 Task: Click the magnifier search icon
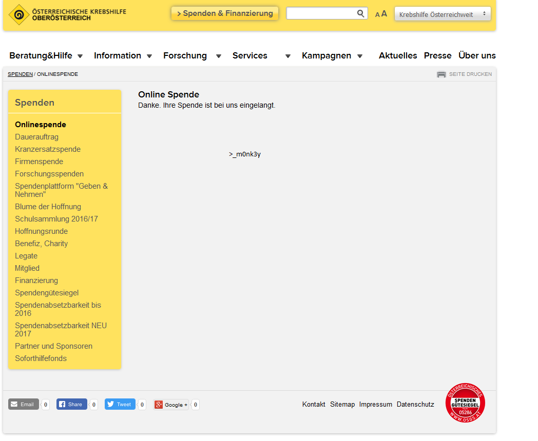point(360,13)
